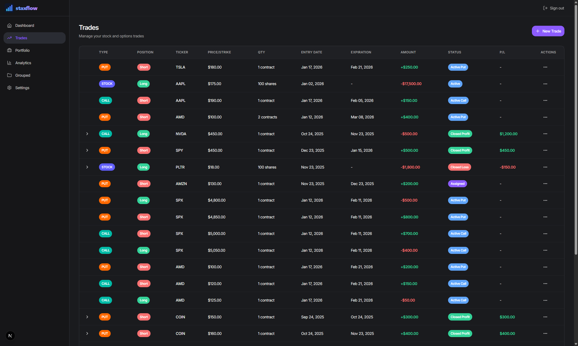
Task: Open the Settings gear icon
Action: click(9, 88)
